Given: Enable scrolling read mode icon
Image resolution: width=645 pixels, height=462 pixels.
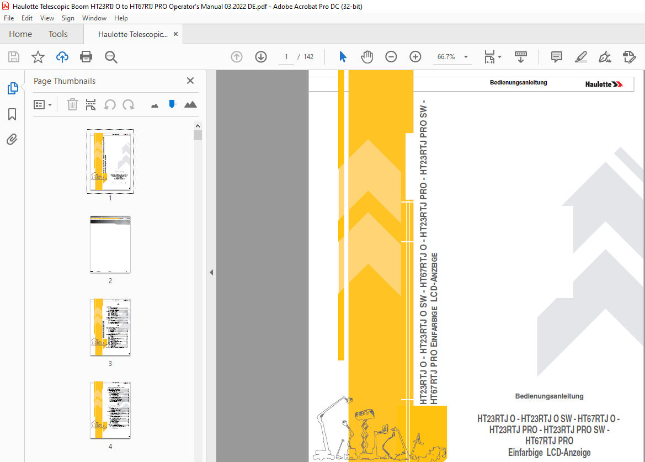Looking at the screenshot, I should click(521, 57).
